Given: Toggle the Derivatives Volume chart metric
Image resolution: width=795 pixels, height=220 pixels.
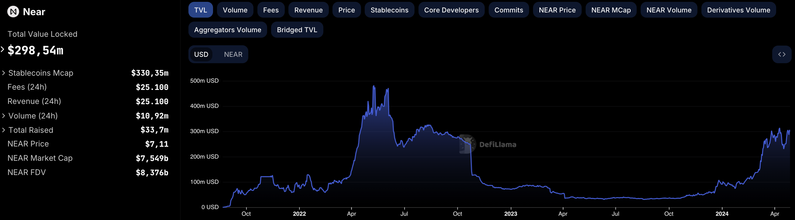Looking at the screenshot, I should coord(739,10).
